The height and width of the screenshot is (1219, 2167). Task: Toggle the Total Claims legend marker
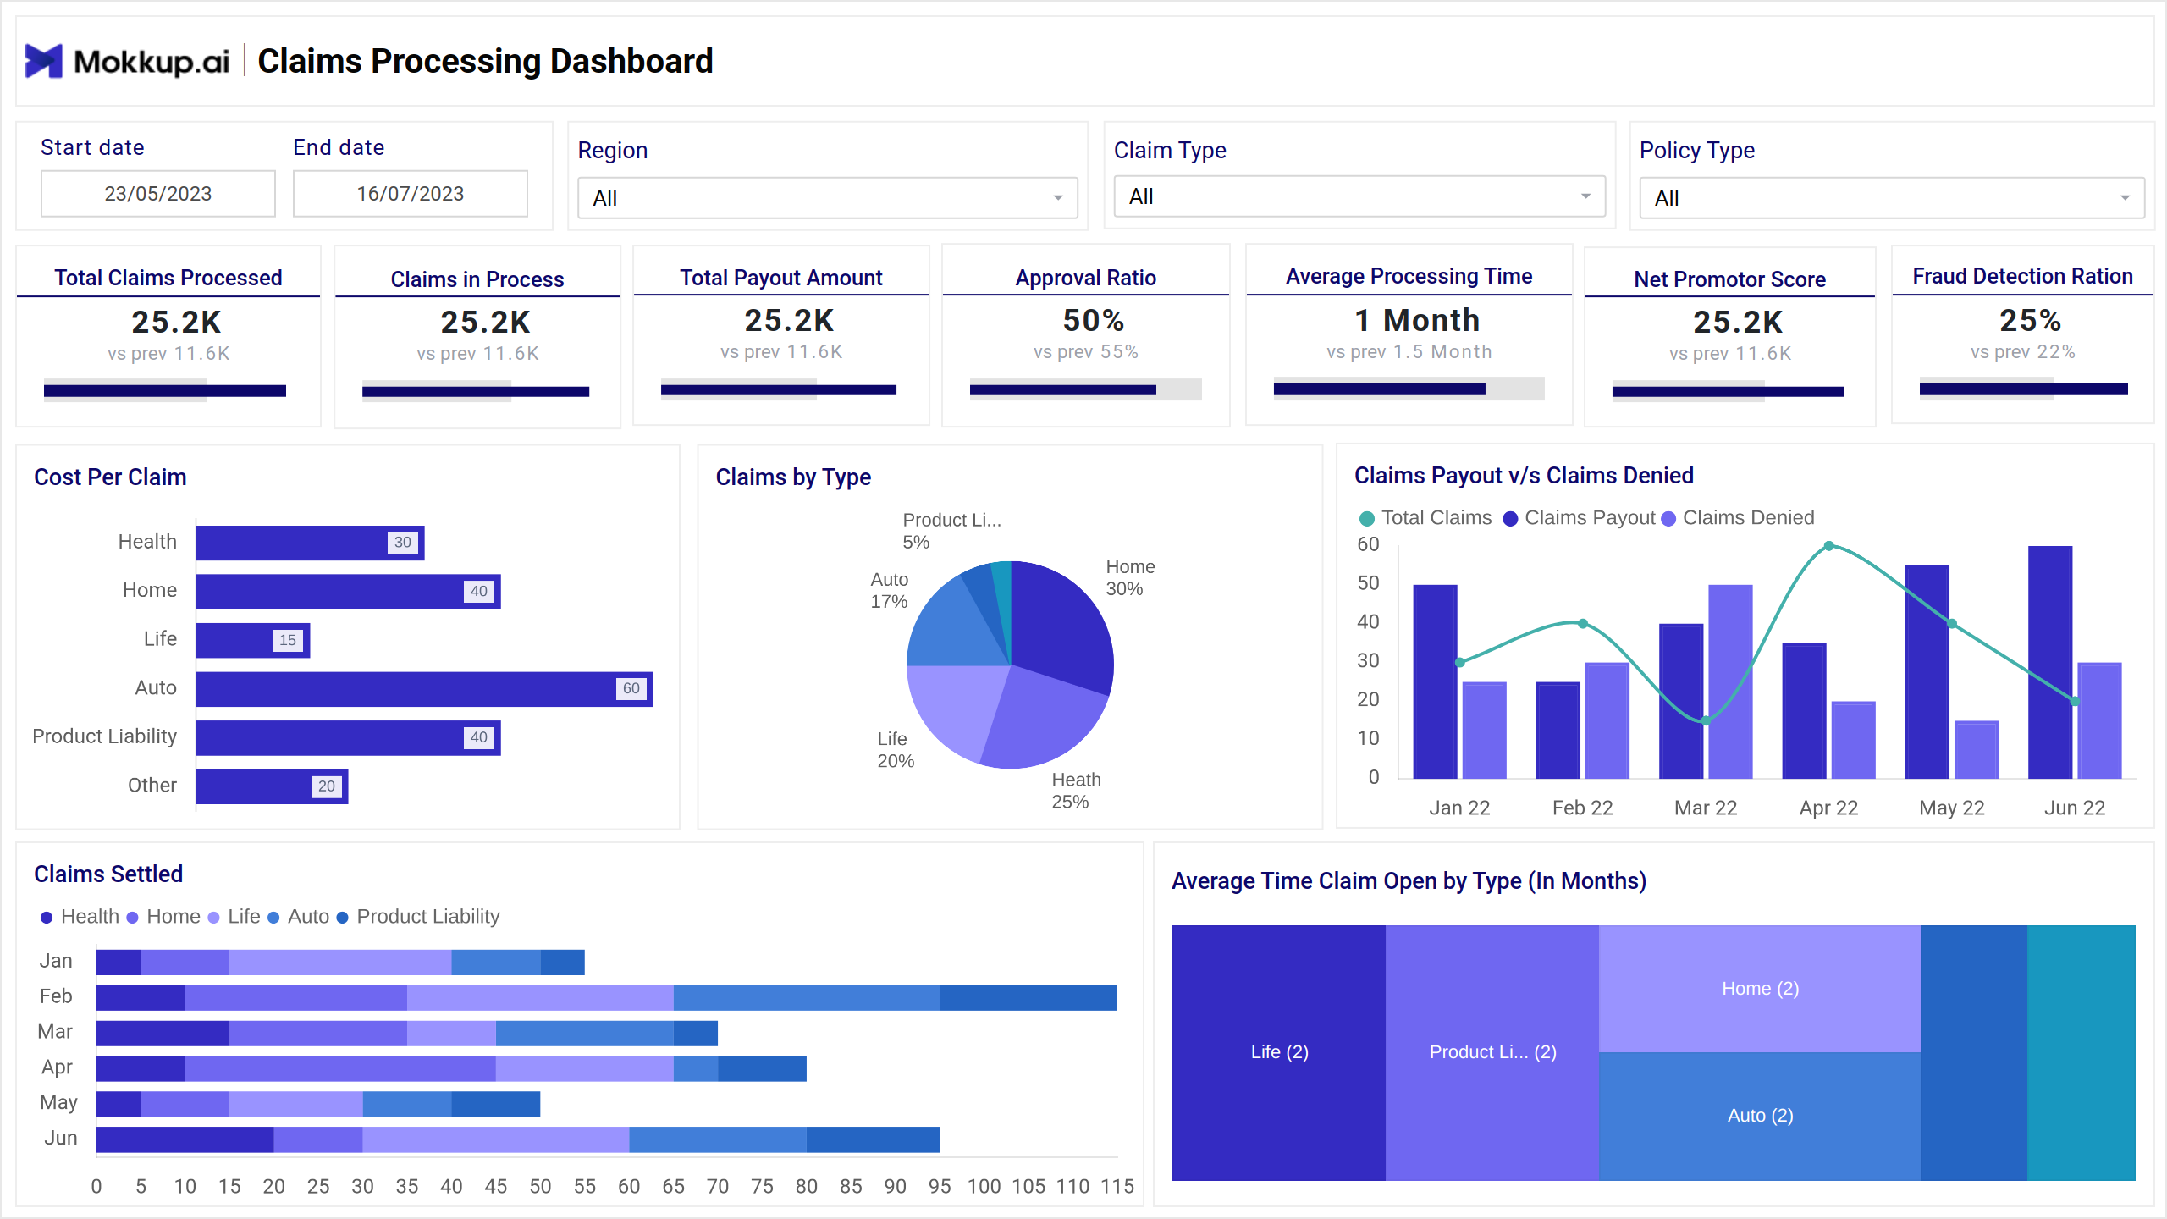[x=1366, y=519]
